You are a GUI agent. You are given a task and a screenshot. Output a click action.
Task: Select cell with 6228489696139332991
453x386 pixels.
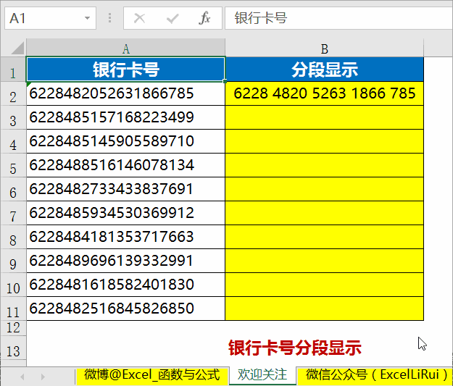tap(125, 261)
